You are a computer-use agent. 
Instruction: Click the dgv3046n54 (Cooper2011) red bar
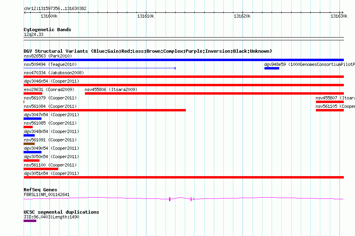coord(183,85)
